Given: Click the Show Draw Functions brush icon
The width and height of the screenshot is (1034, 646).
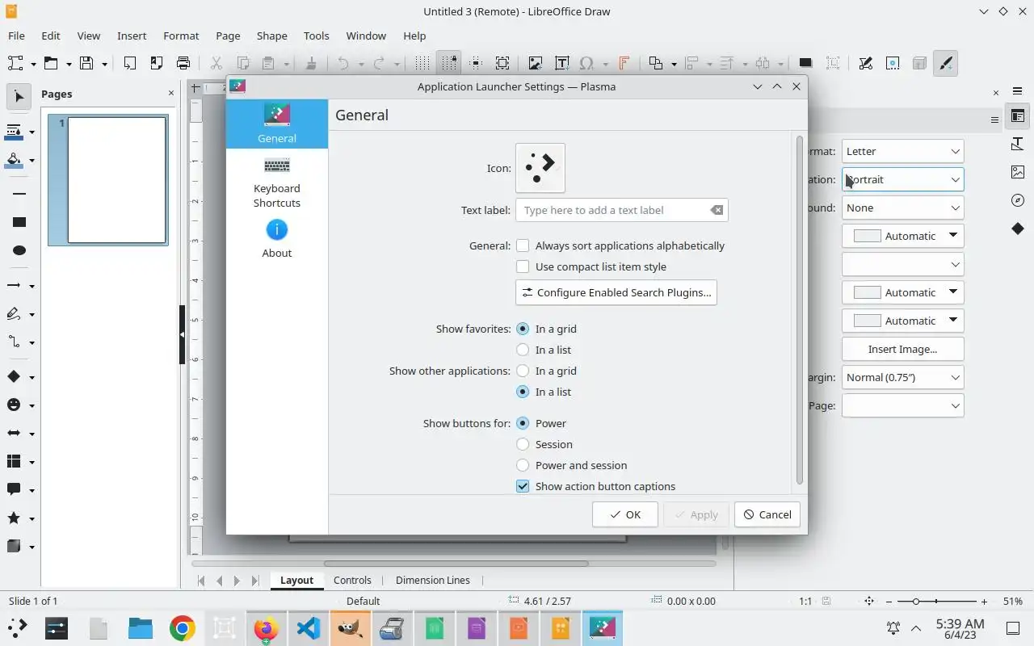Looking at the screenshot, I should 945,63.
